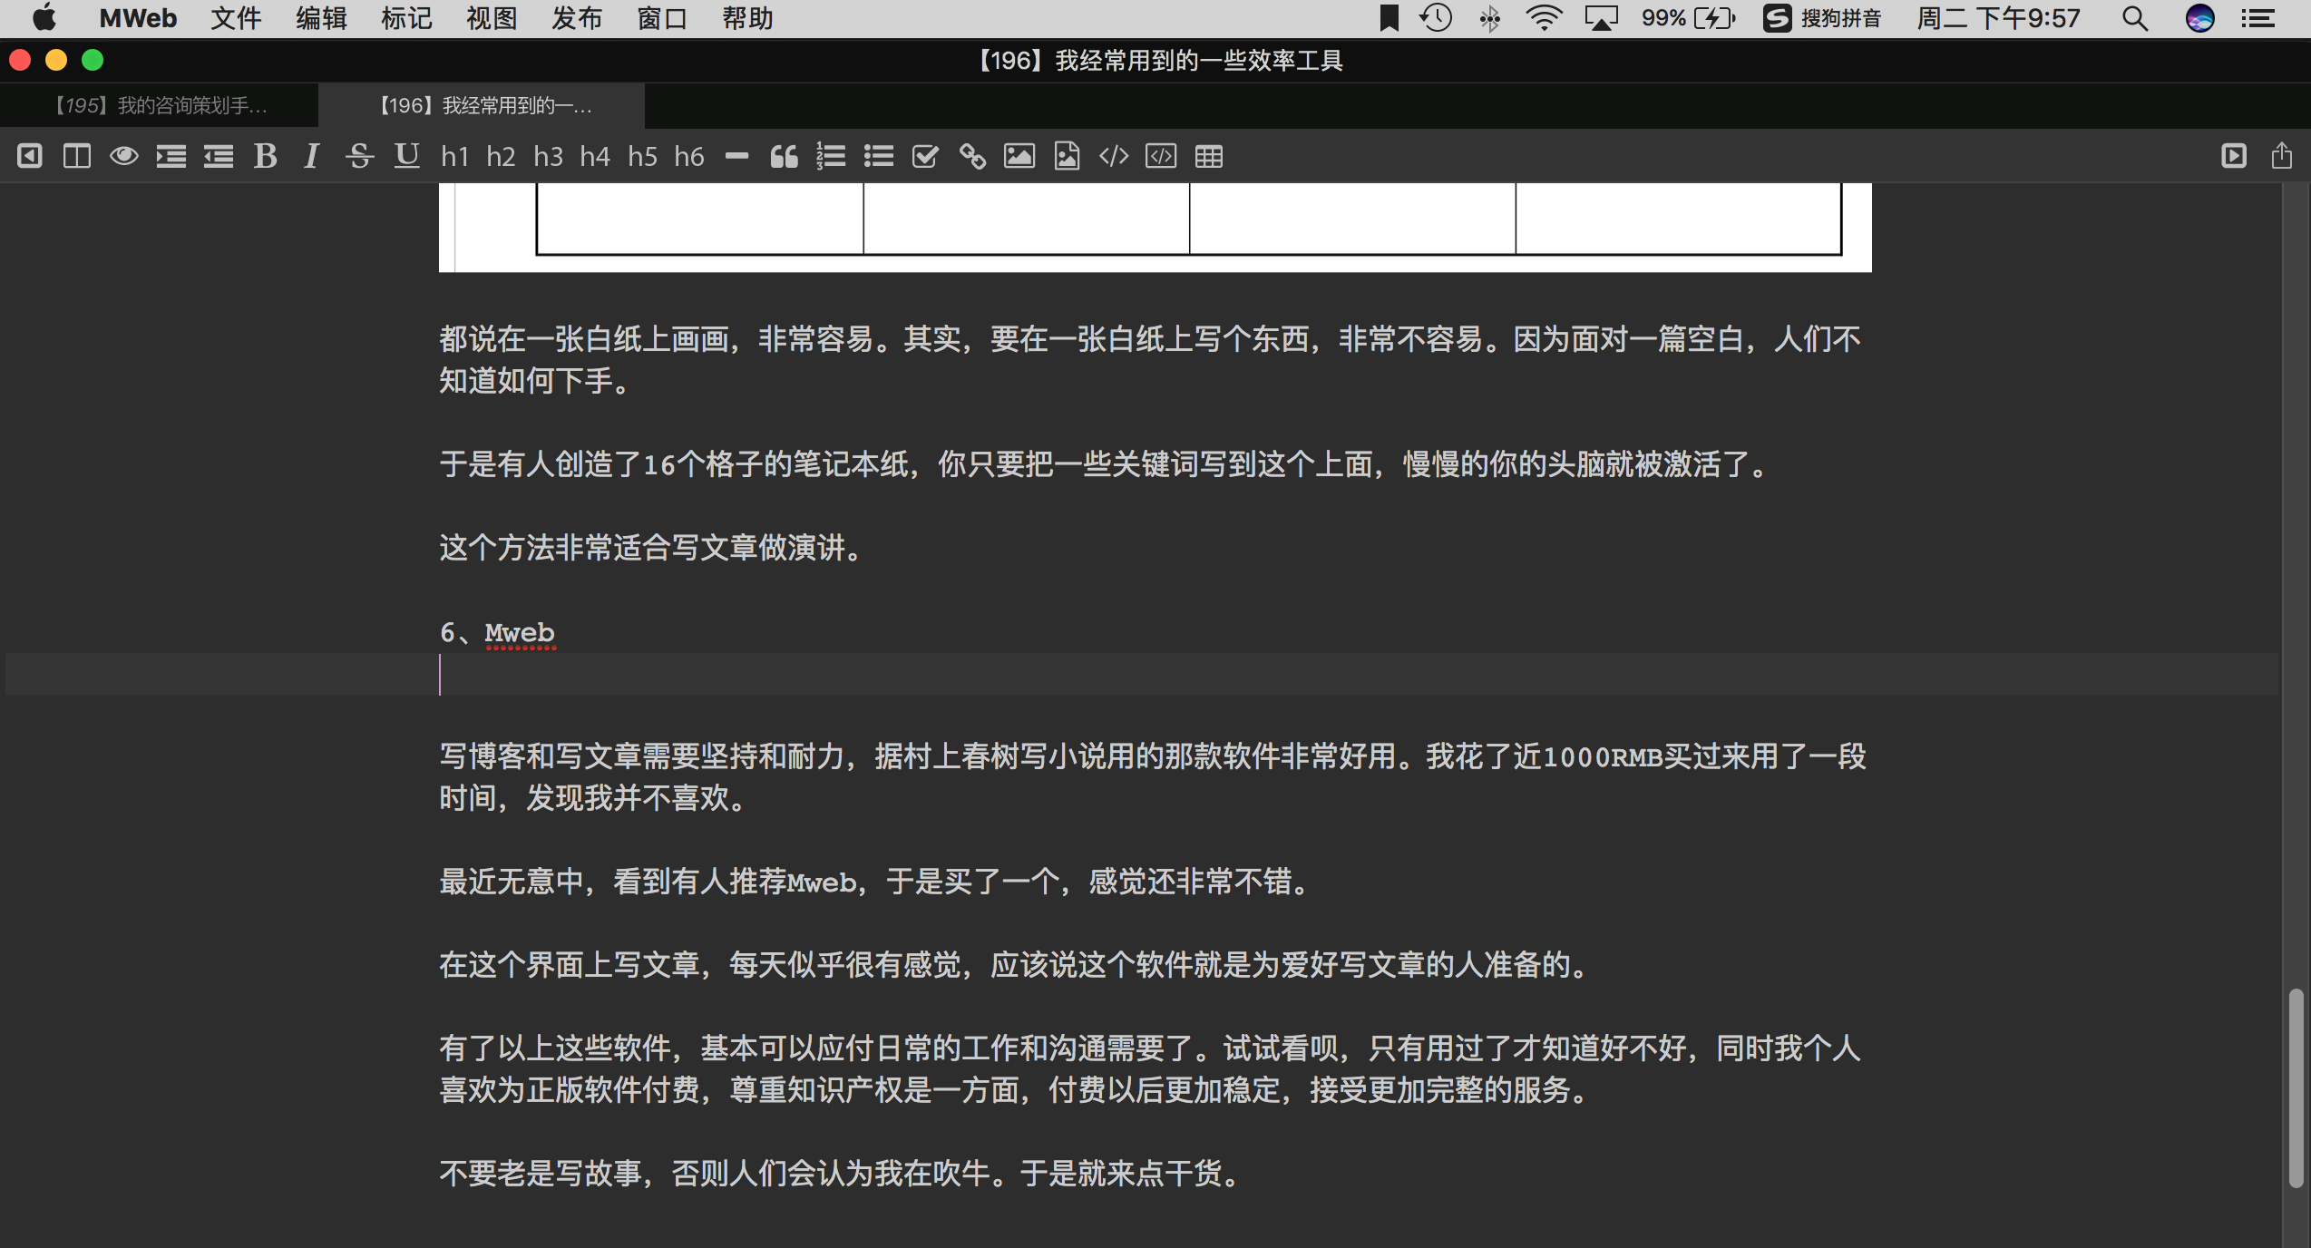Insert a hyperlink
Screen dimensions: 2311x1248
(x=973, y=156)
